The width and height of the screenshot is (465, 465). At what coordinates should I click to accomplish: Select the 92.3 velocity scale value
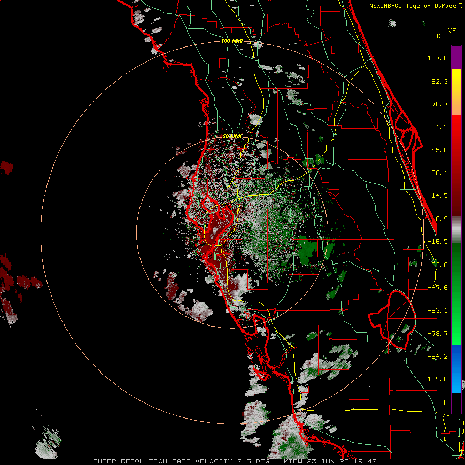440,81
